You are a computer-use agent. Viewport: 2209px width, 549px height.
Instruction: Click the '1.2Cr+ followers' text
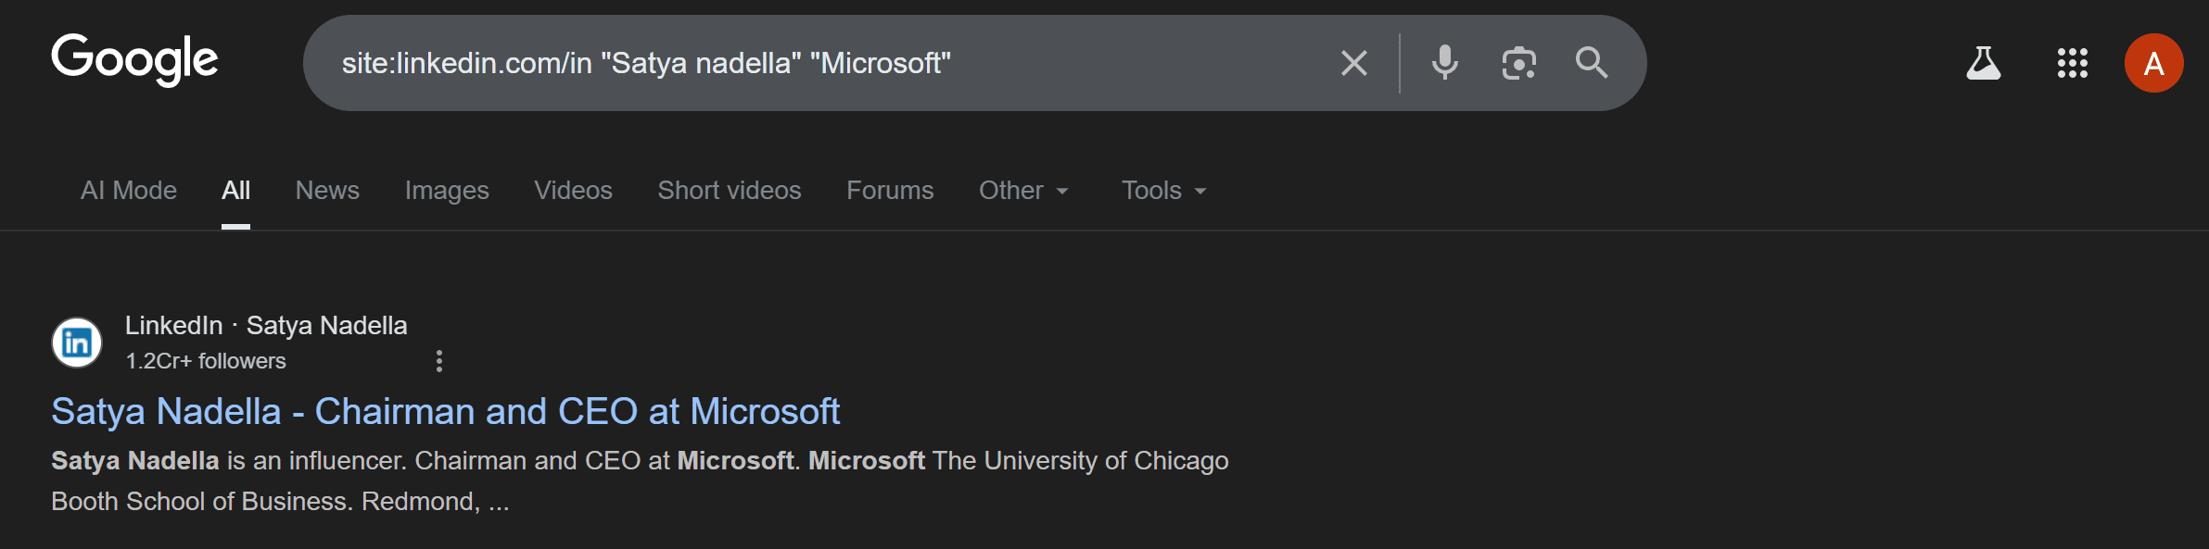pyautogui.click(x=206, y=361)
